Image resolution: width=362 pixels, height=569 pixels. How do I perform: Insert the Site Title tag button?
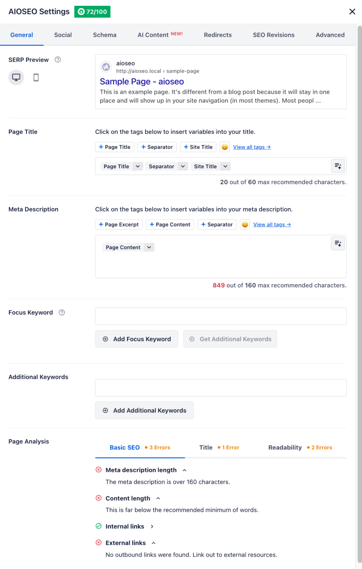tap(198, 147)
